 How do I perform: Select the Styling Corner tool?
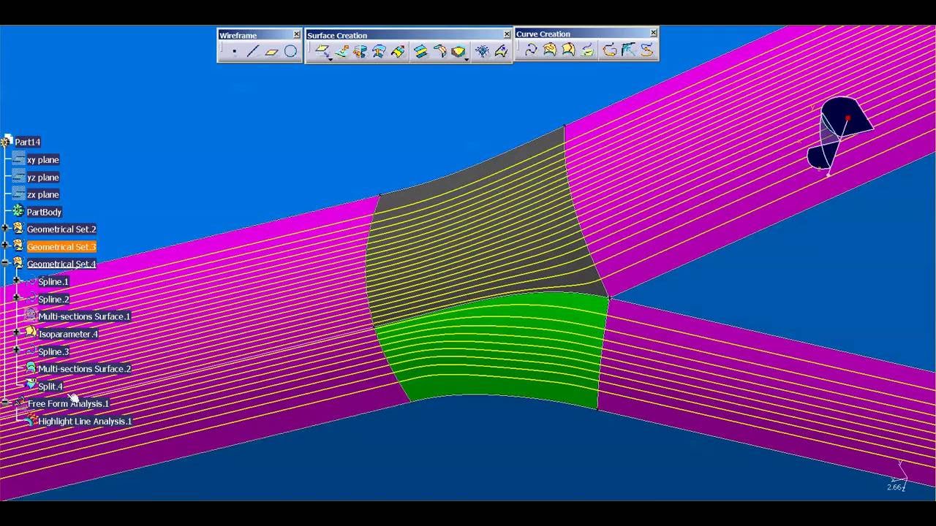628,50
